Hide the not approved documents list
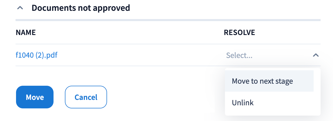The height and width of the screenshot is (121, 333). [20, 8]
